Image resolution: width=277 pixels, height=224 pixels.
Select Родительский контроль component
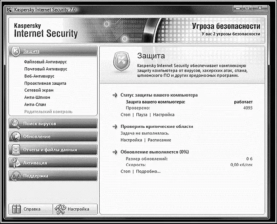pyautogui.click(x=48, y=112)
